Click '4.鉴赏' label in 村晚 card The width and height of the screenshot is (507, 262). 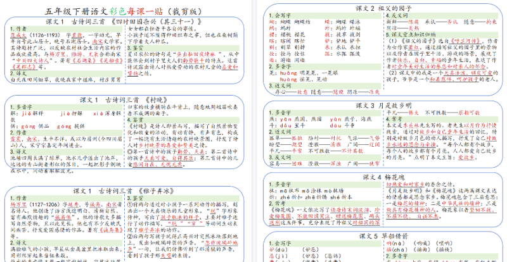tap(136, 120)
